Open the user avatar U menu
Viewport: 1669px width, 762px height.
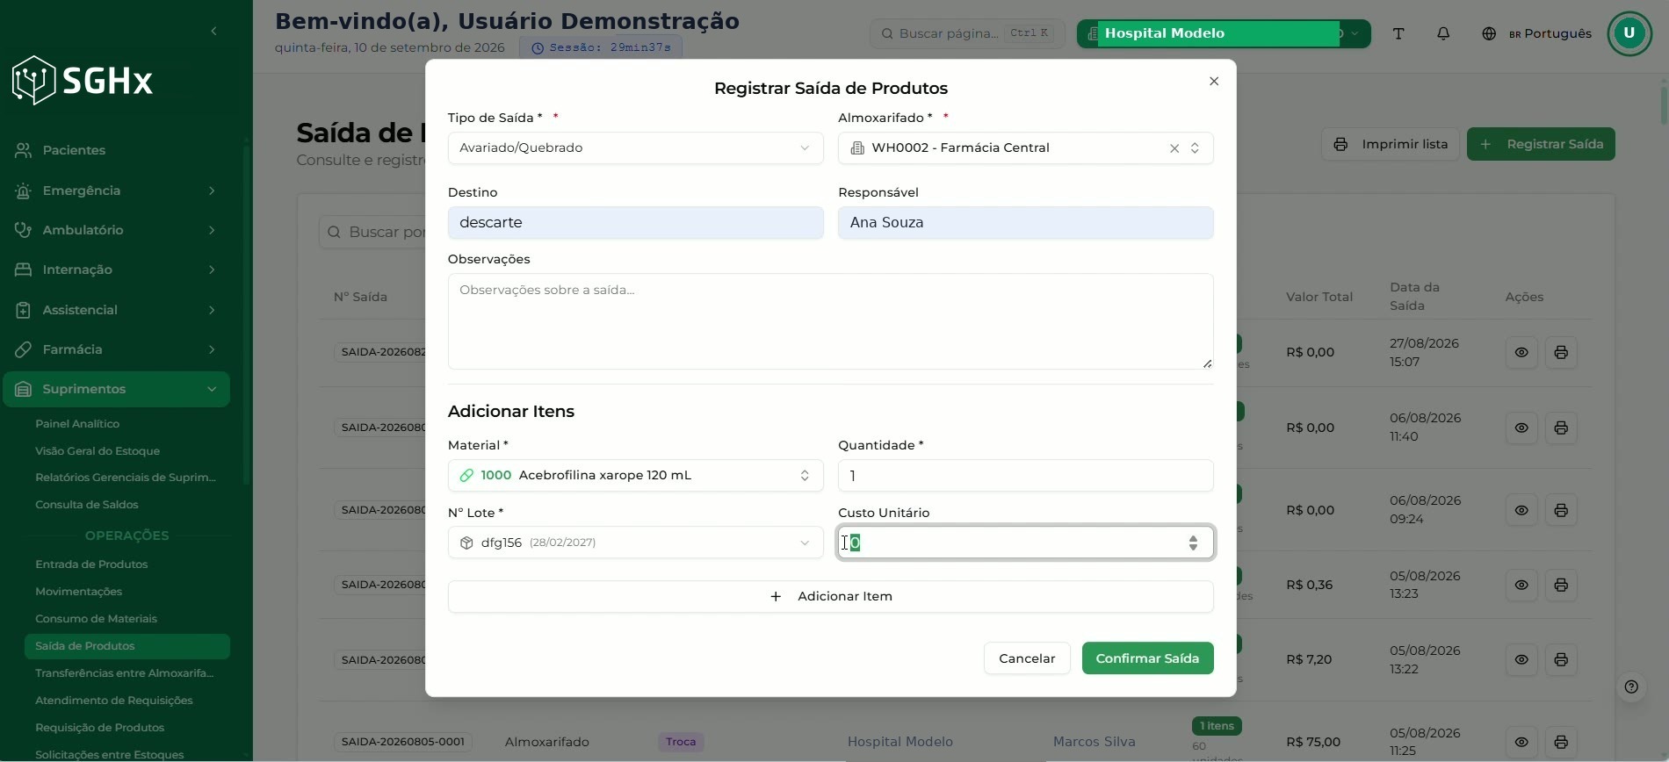(x=1629, y=33)
